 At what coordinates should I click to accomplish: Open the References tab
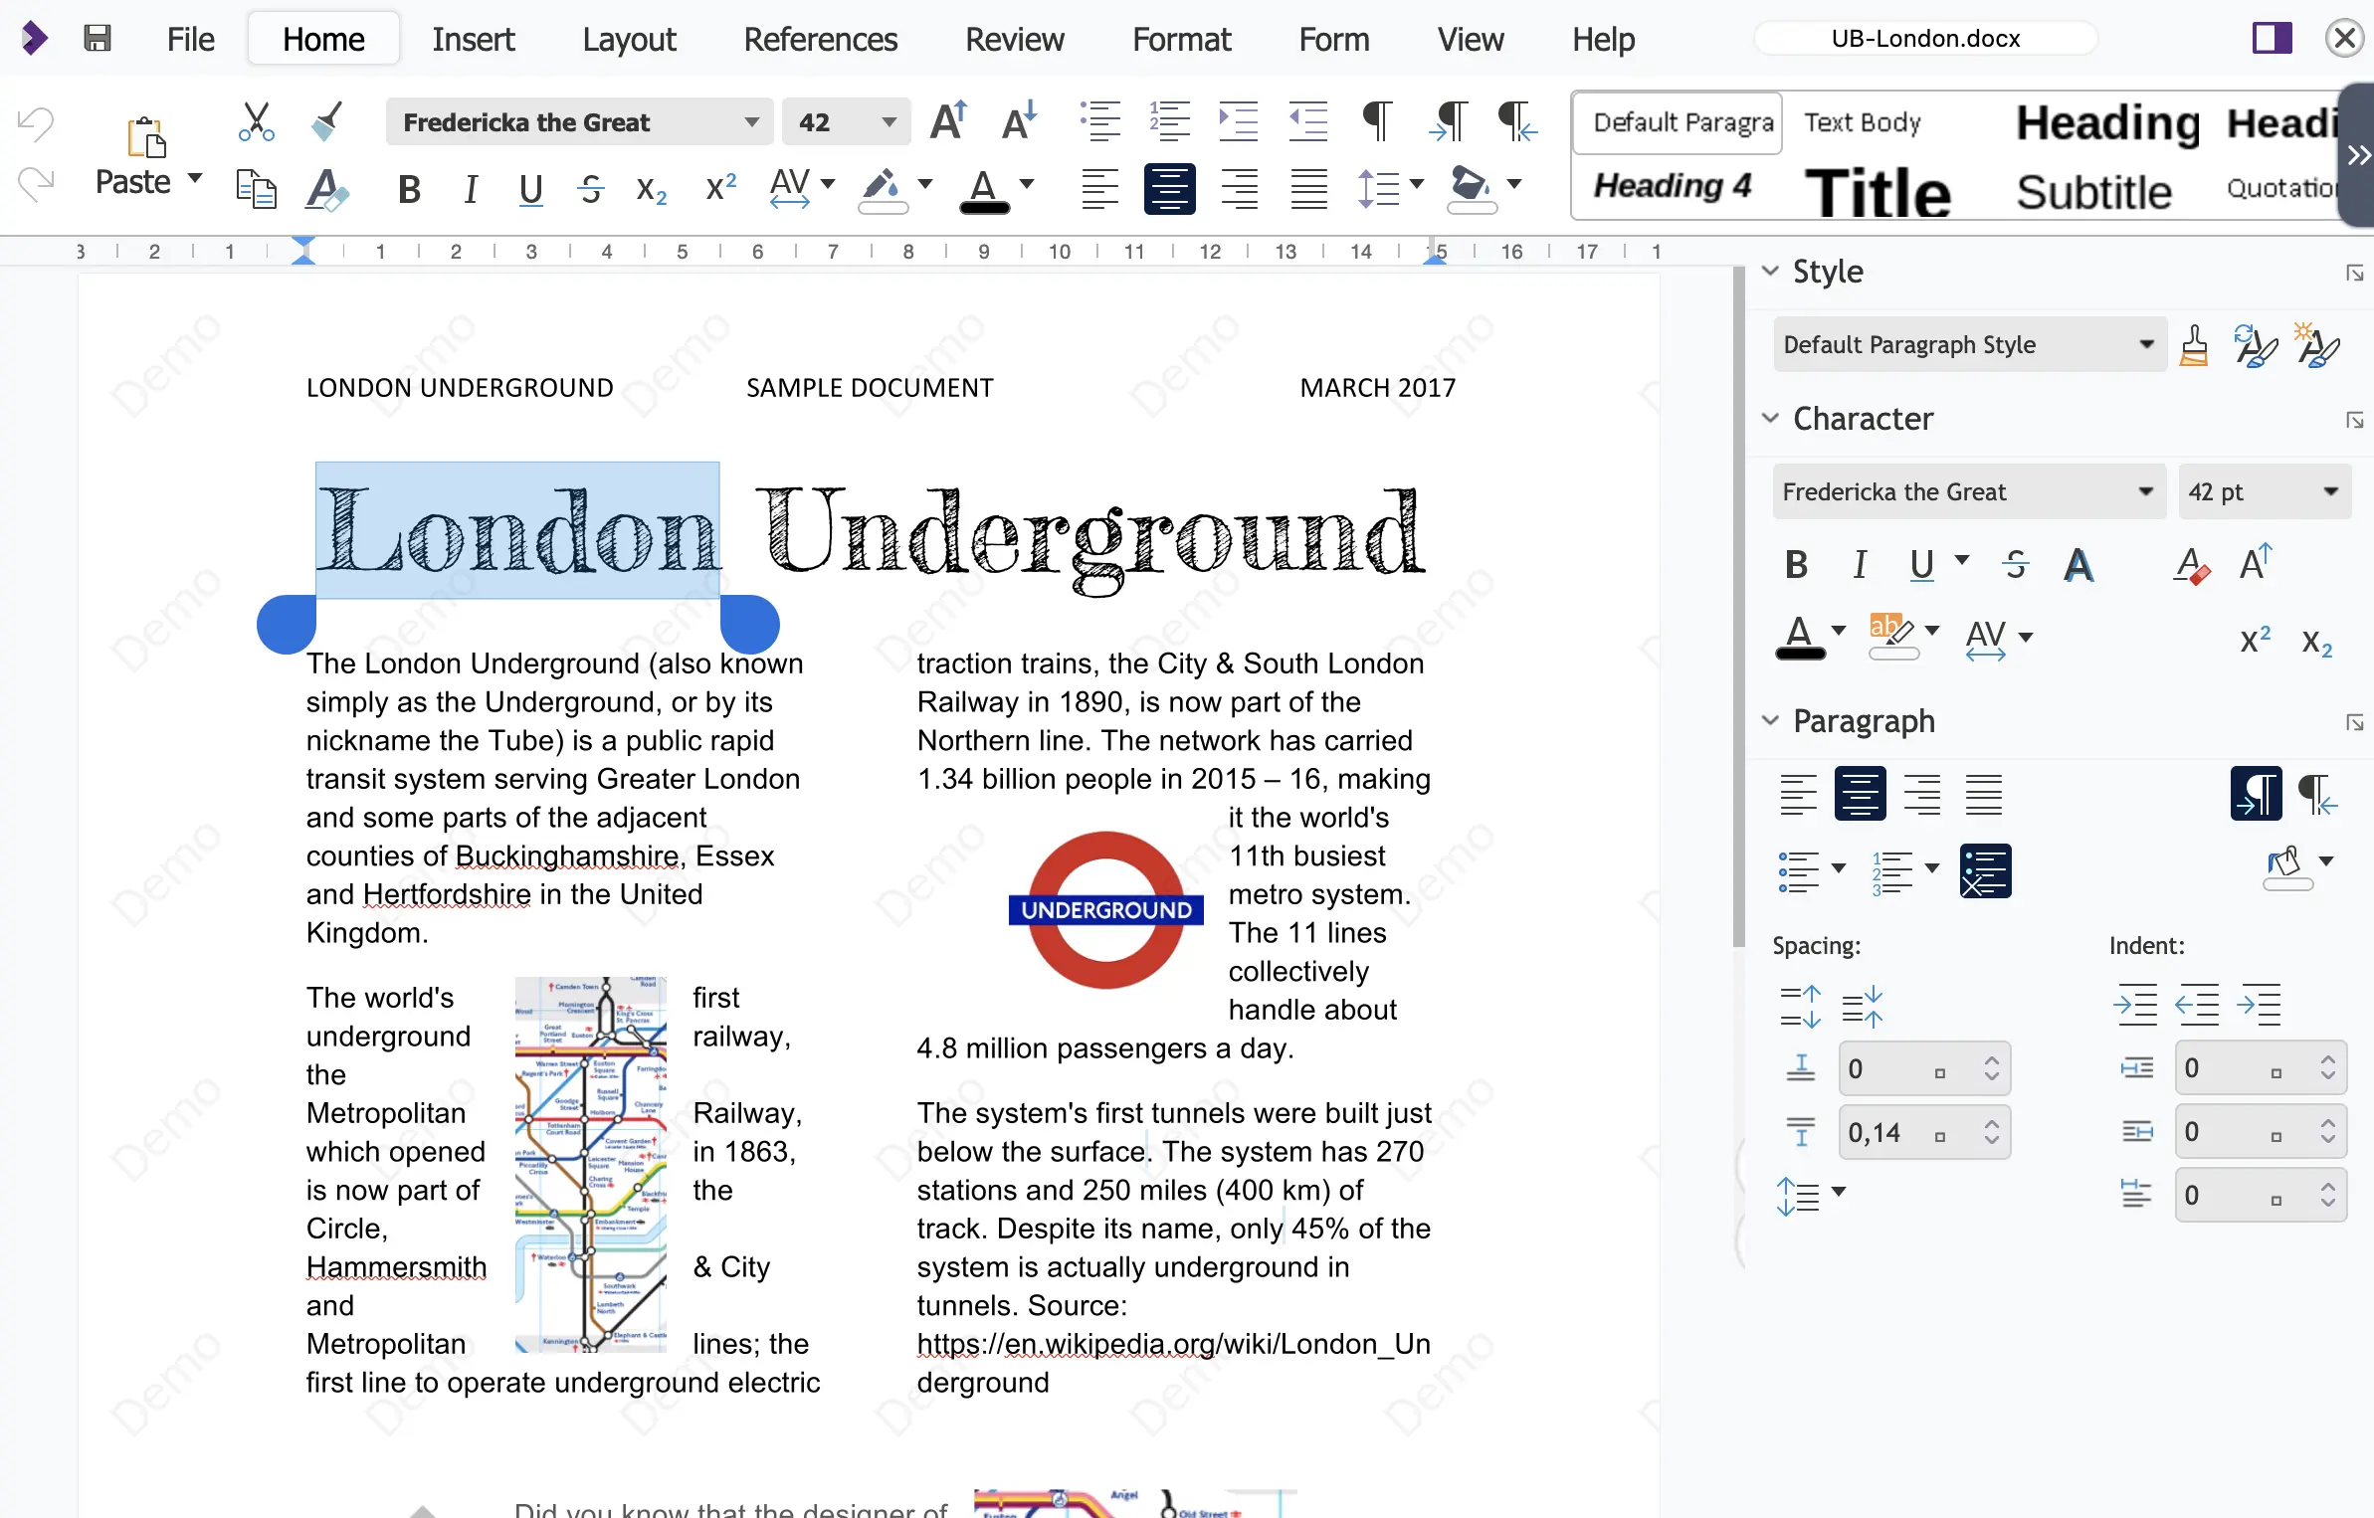(820, 40)
